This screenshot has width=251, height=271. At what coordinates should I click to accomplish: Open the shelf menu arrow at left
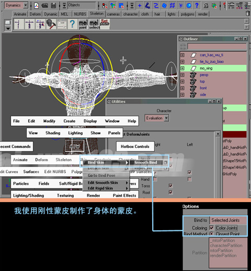pos(8,28)
